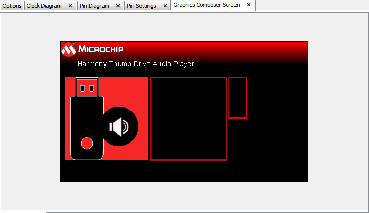The height and width of the screenshot is (213, 369).
Task: Select the large red-outlined list box widget
Action: point(188,119)
